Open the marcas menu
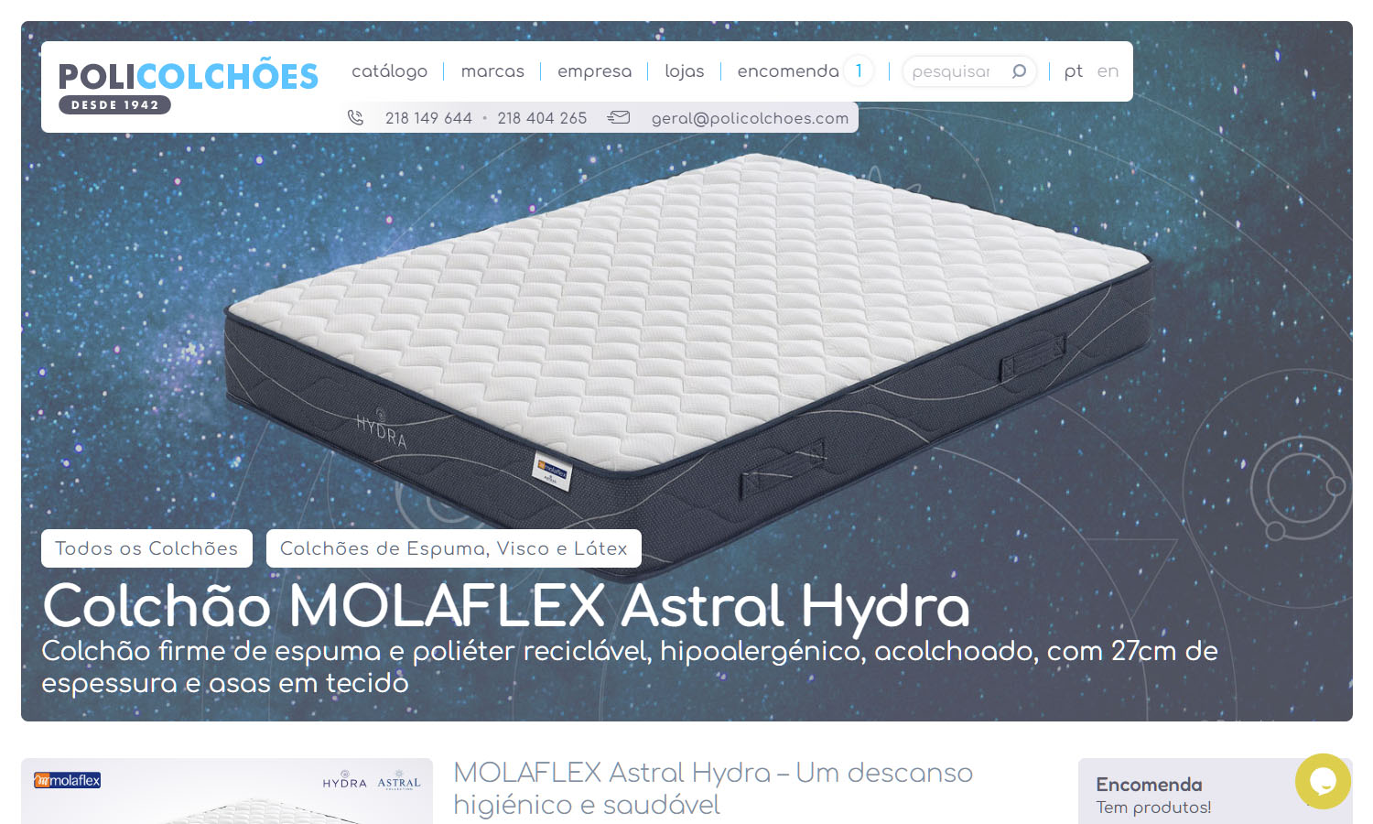Screen dimensions: 1373x824 pyautogui.click(x=492, y=71)
